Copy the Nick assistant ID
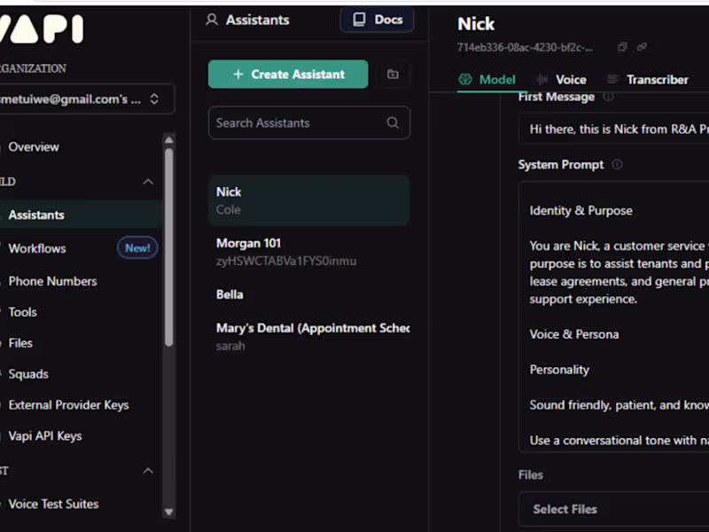The width and height of the screenshot is (709, 532). tap(622, 47)
